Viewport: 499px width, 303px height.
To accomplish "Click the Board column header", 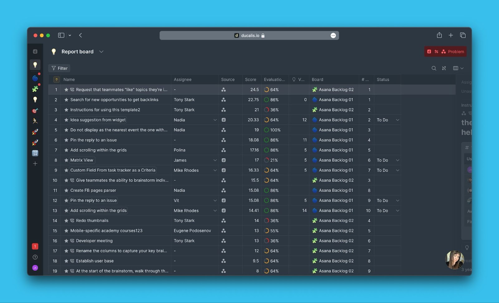I will (x=317, y=80).
